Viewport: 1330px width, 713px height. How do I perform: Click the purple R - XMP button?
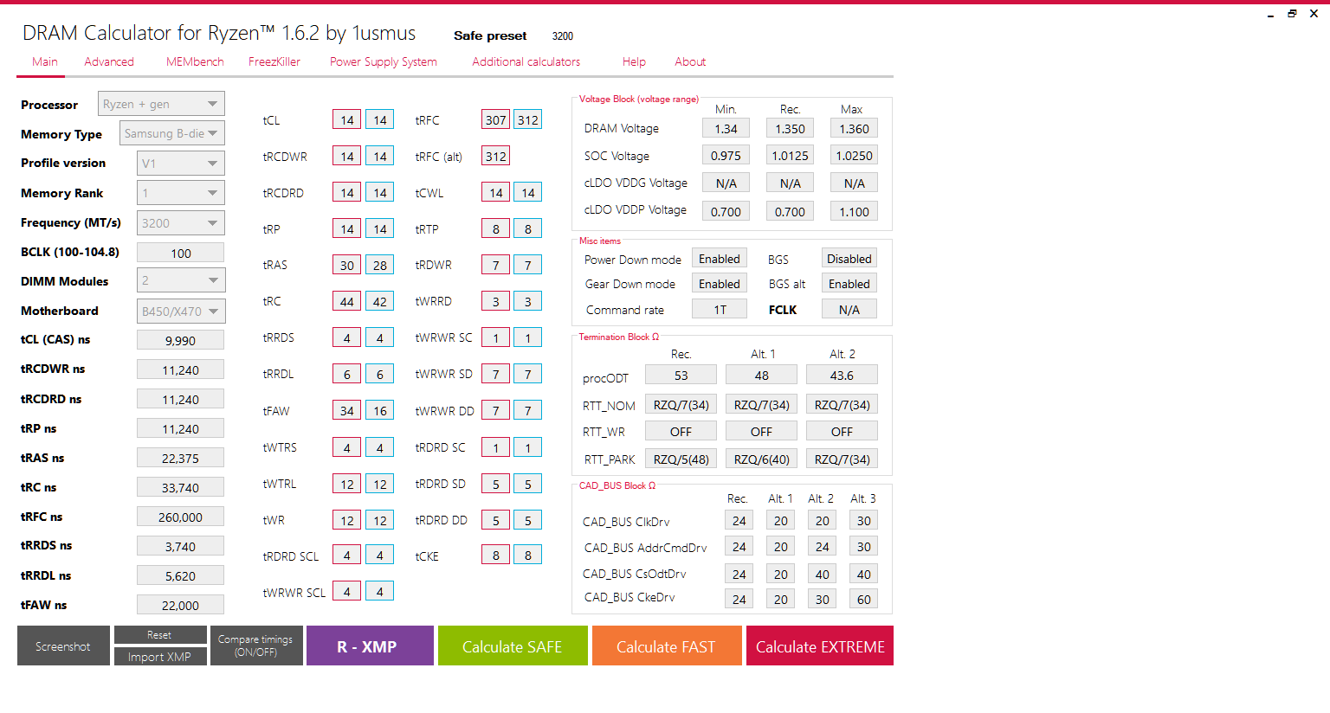370,646
